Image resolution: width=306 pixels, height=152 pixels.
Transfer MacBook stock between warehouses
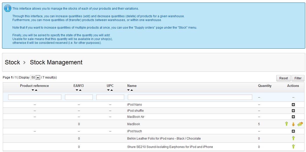(x=300, y=124)
